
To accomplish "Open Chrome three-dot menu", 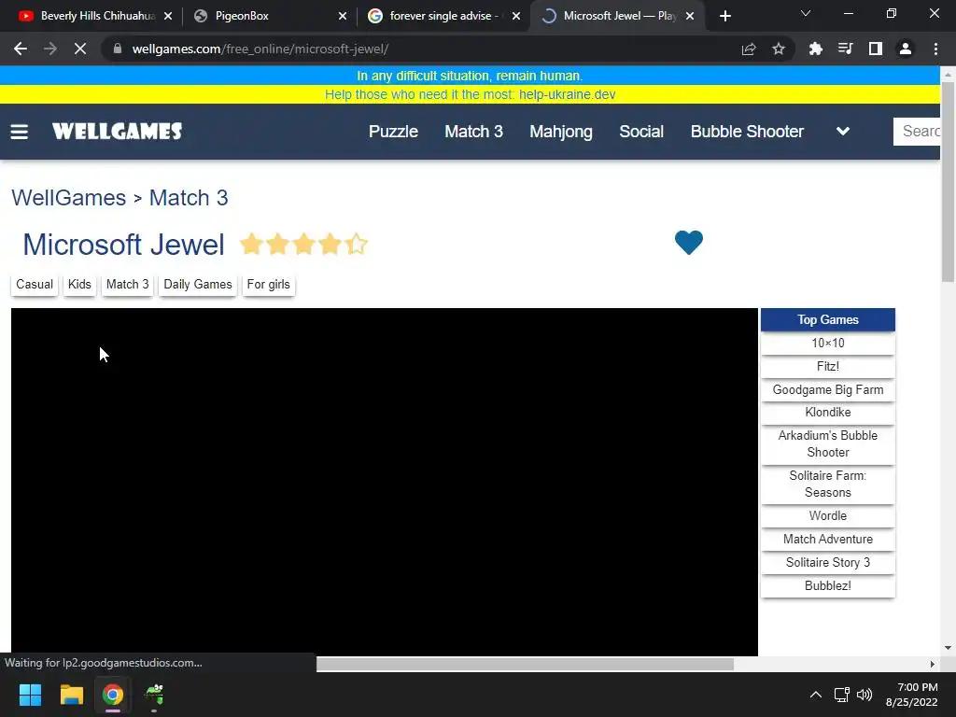I will (935, 49).
